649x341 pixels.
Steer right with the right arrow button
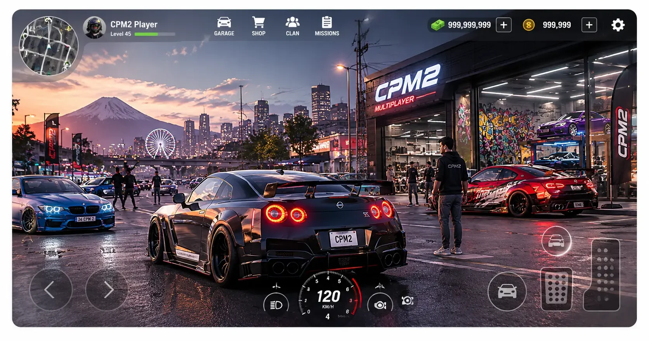107,289
